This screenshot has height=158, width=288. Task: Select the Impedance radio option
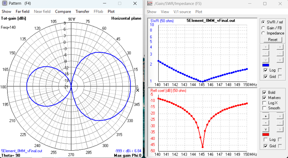(263, 33)
